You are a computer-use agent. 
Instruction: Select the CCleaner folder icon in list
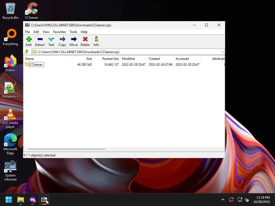27,64
